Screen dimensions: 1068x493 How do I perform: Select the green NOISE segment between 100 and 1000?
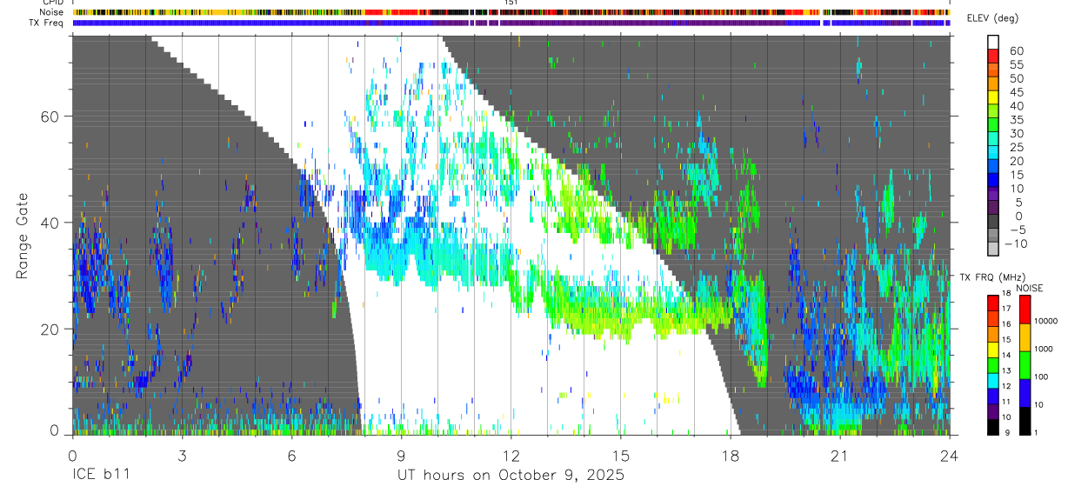(x=1025, y=364)
